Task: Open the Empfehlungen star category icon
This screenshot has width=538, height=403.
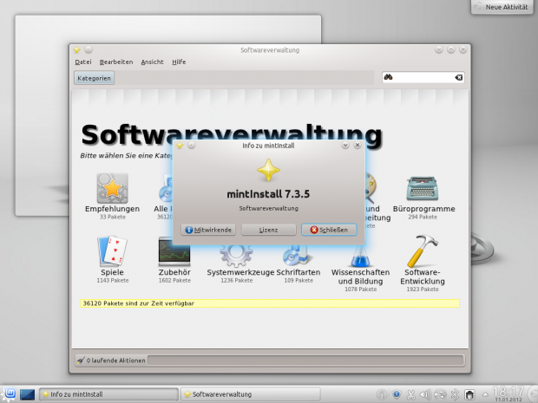Action: [112, 188]
